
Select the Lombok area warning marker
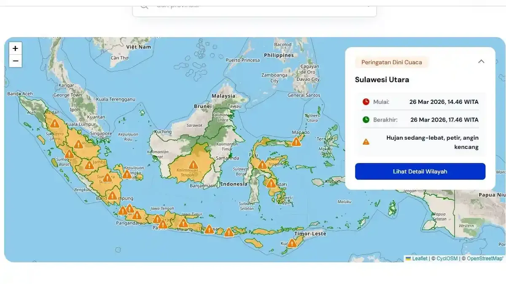[x=229, y=233]
